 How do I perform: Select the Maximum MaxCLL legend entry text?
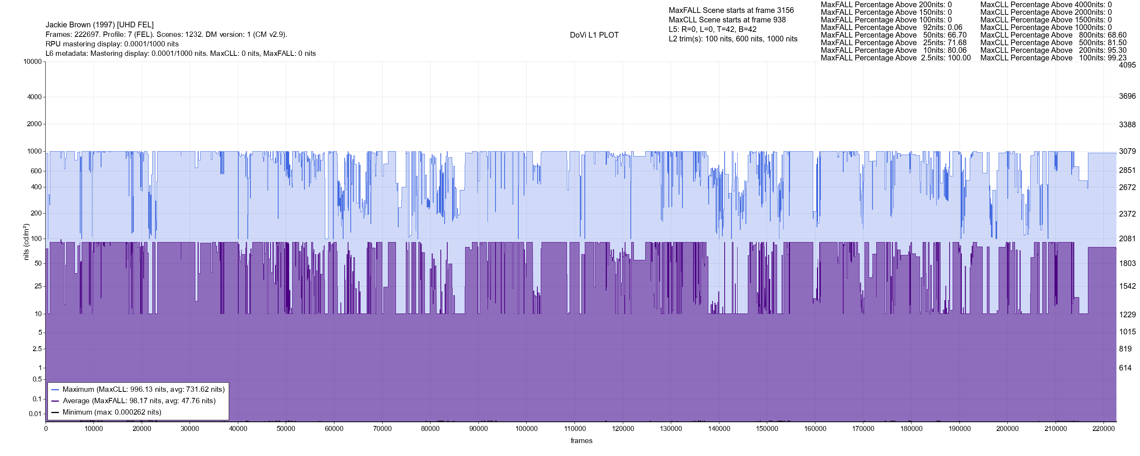[143, 389]
